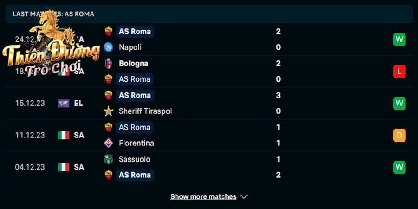Expand the list with Show more matches
The width and height of the screenshot is (418, 209).
point(203,197)
